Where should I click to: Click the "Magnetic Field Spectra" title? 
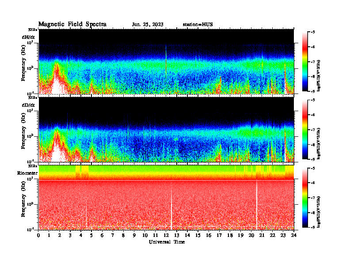pyautogui.click(x=72, y=24)
